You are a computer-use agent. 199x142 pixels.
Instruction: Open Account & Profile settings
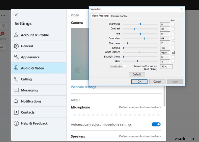pos(39,35)
